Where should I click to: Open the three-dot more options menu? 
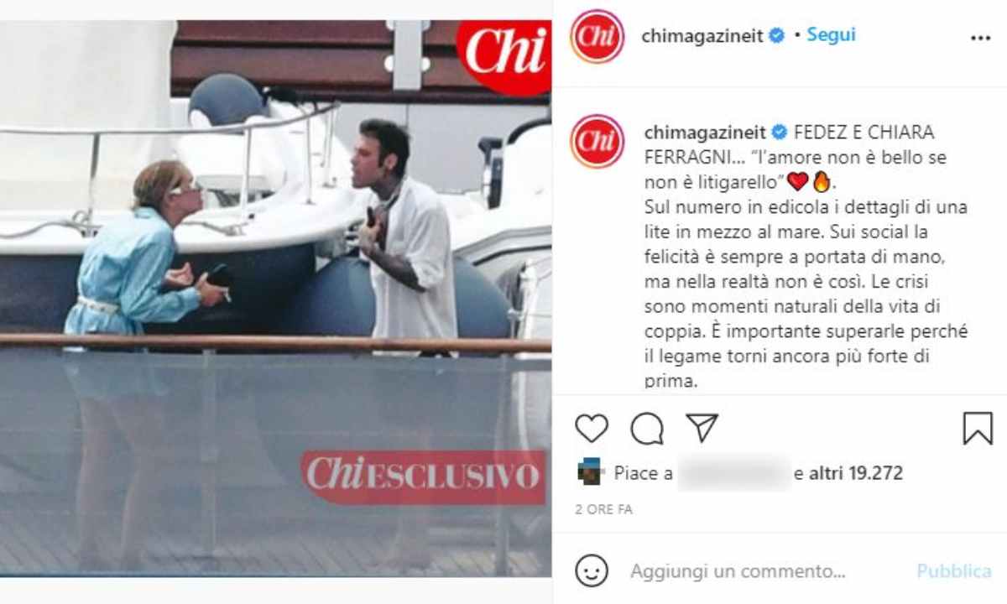(980, 39)
